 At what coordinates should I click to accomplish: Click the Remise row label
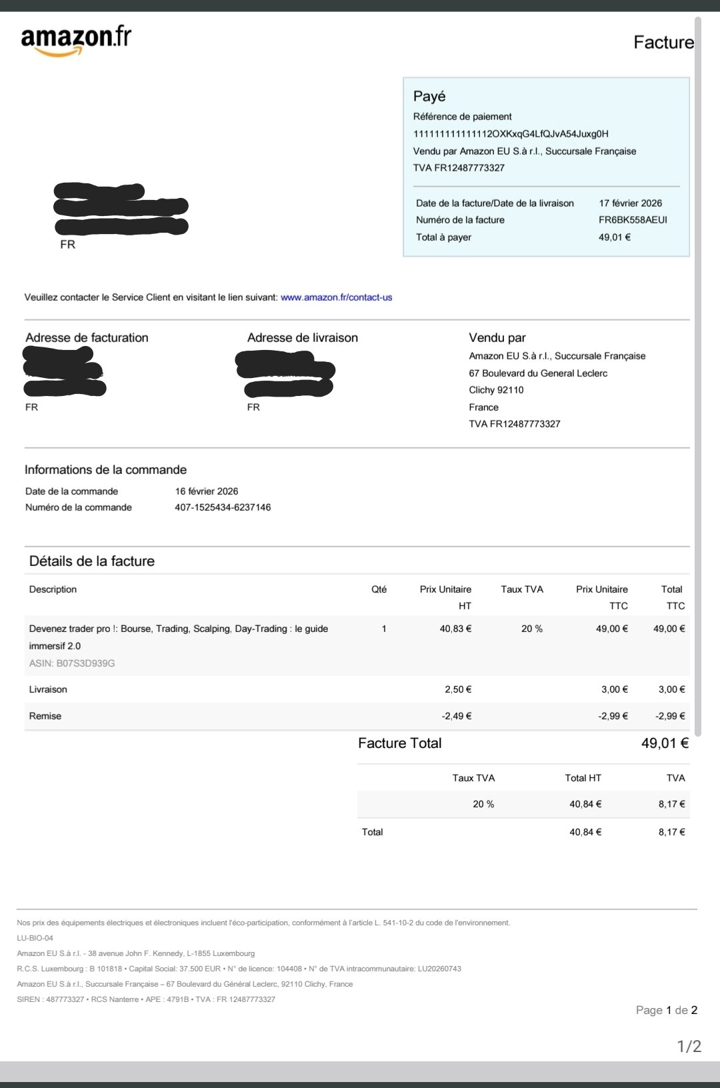(45, 716)
